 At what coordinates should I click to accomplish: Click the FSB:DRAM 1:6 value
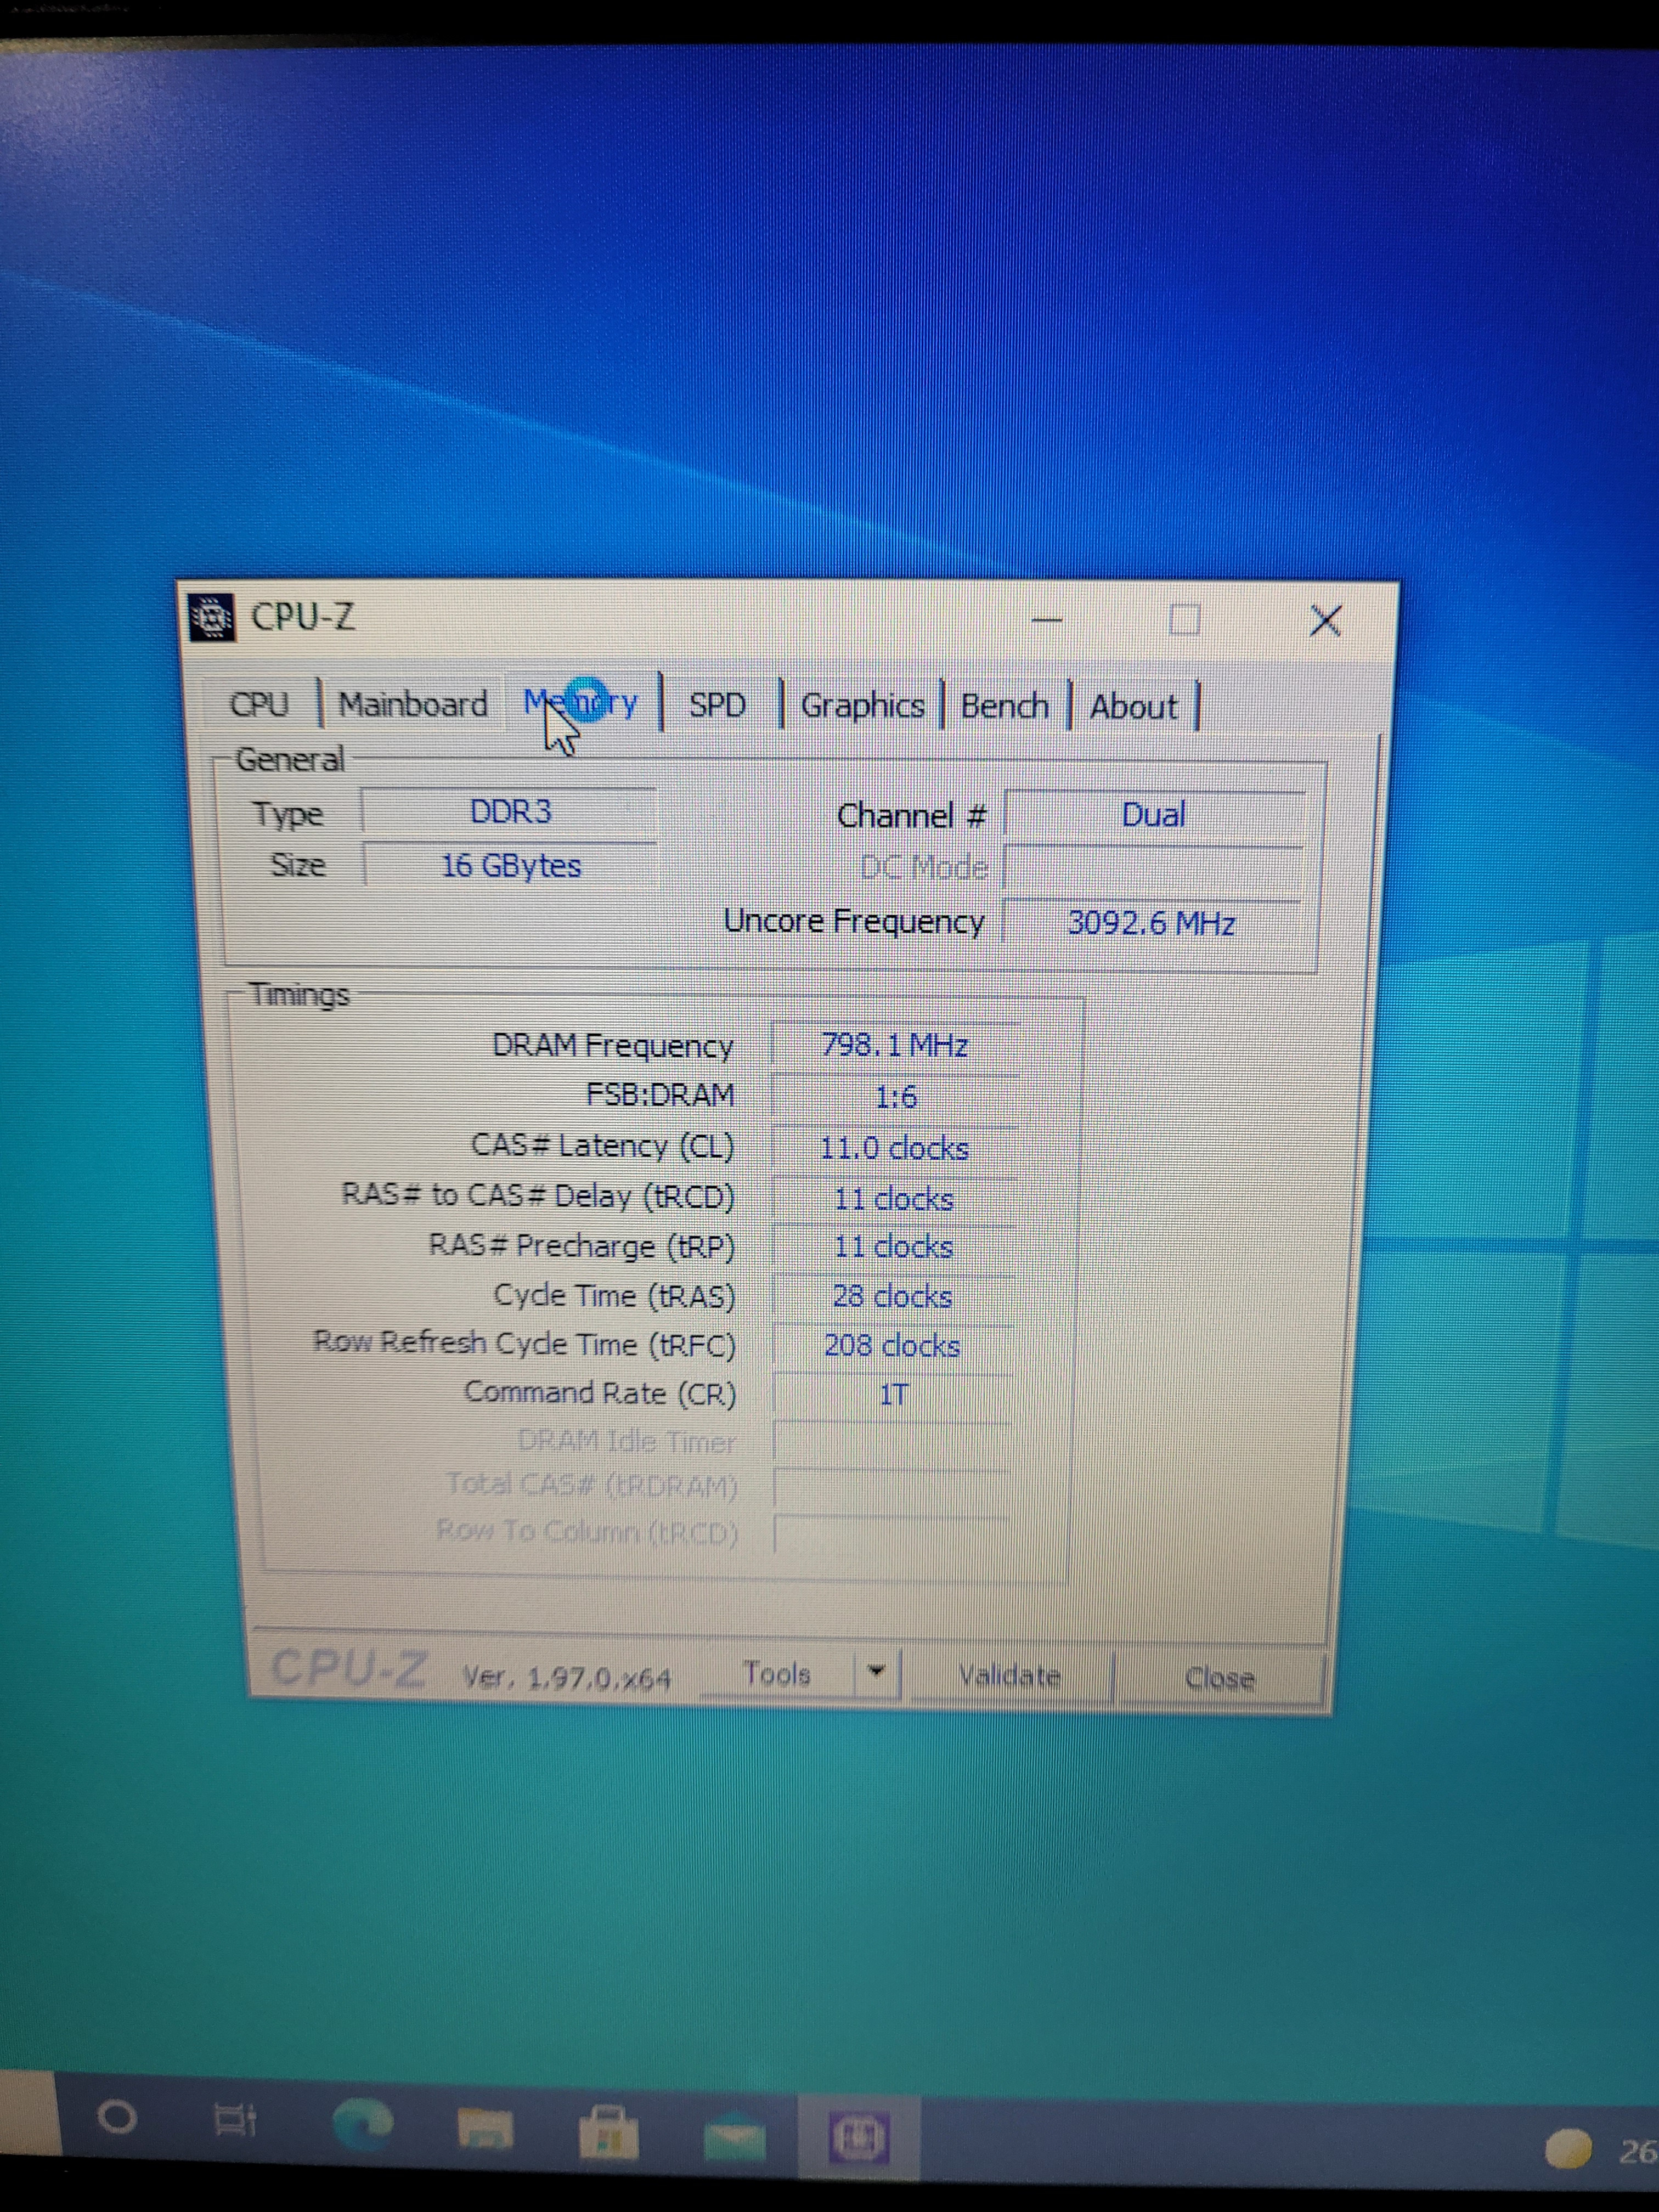click(895, 1097)
